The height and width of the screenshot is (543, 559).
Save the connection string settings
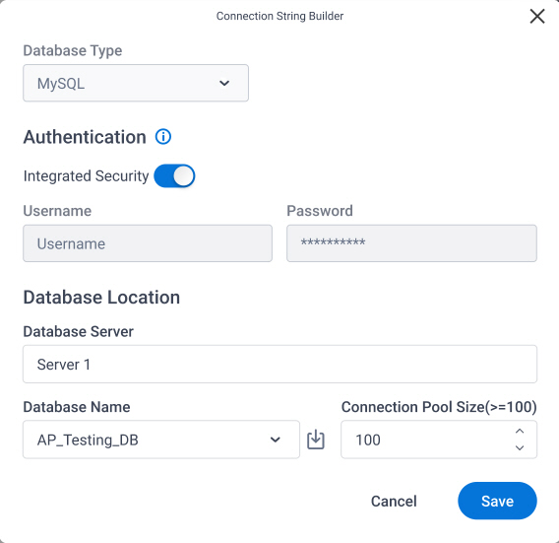[497, 501]
